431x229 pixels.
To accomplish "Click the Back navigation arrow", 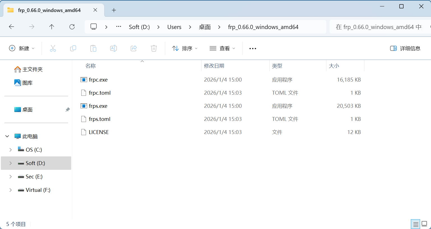I will pos(11,27).
